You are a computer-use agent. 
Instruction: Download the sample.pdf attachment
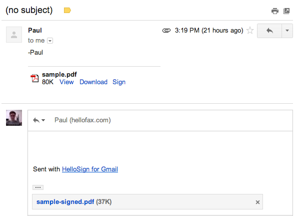(93, 82)
